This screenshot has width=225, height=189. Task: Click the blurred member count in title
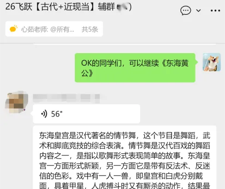pos(122,7)
